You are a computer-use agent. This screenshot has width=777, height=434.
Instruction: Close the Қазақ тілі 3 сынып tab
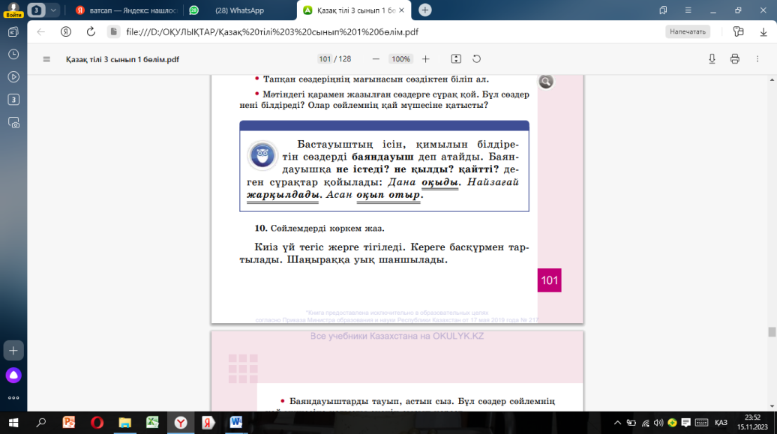[402, 10]
